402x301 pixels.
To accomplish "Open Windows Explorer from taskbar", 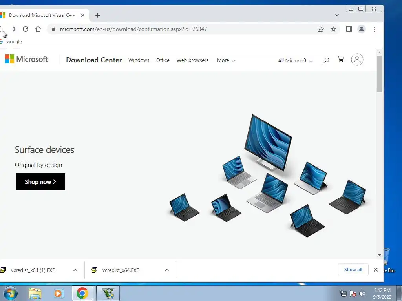I will [x=35, y=293].
